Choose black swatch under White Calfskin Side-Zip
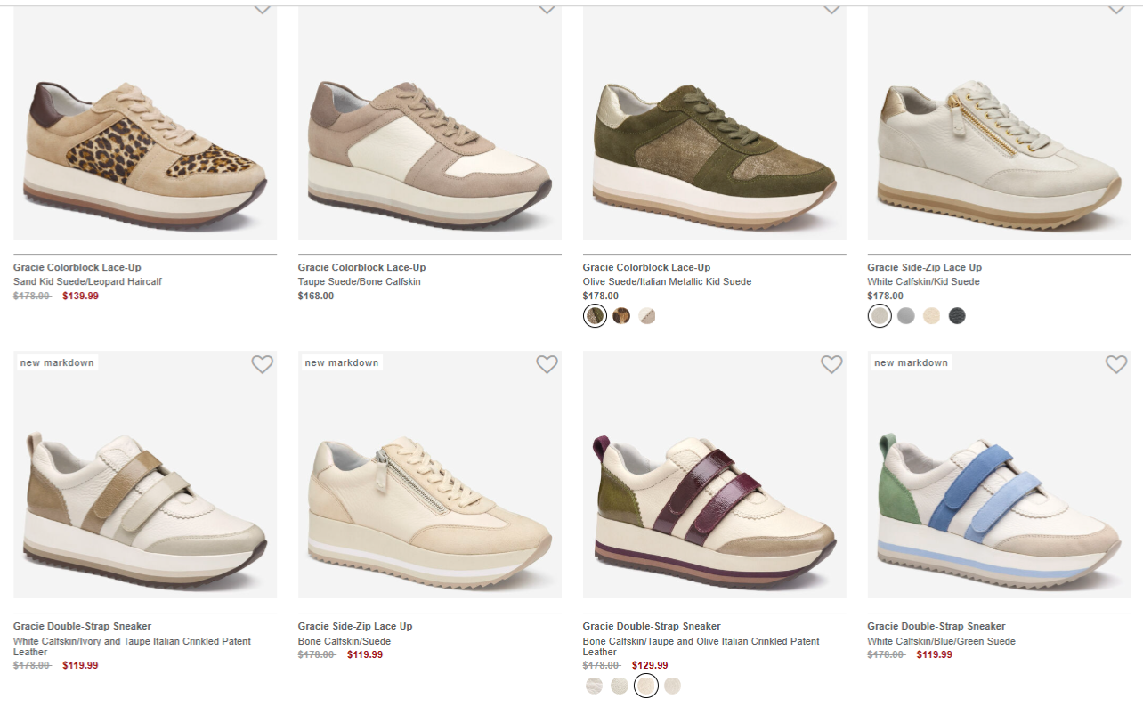 (957, 316)
